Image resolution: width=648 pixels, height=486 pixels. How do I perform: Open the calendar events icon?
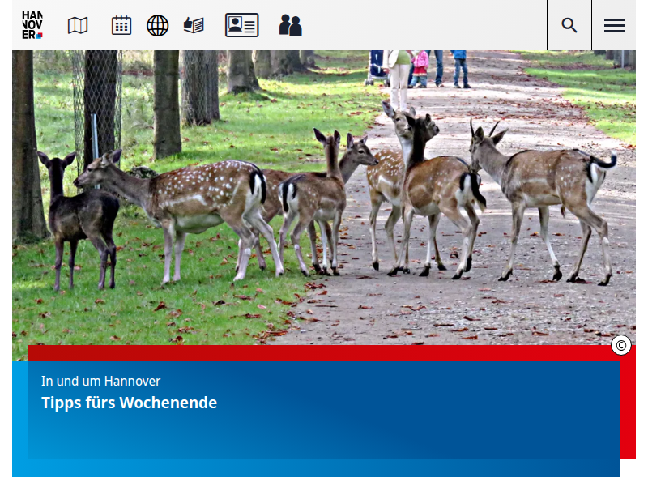[x=122, y=25]
